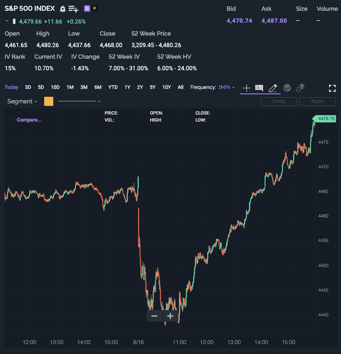
Task: Click the Close value 4,468.00
Action: pyautogui.click(x=111, y=45)
